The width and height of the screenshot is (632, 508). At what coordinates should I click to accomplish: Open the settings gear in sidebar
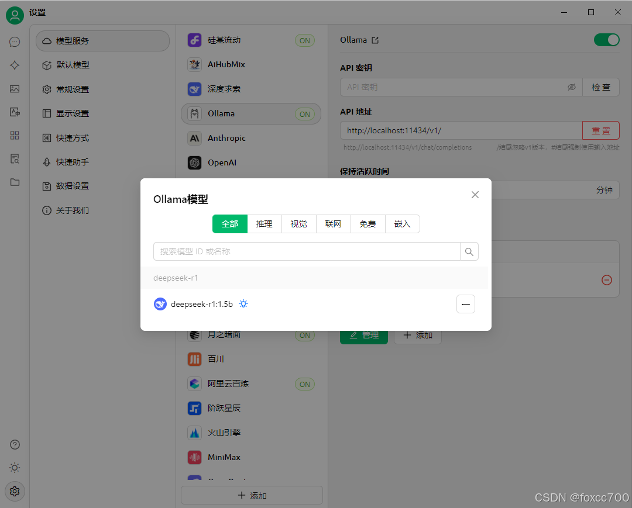15,491
